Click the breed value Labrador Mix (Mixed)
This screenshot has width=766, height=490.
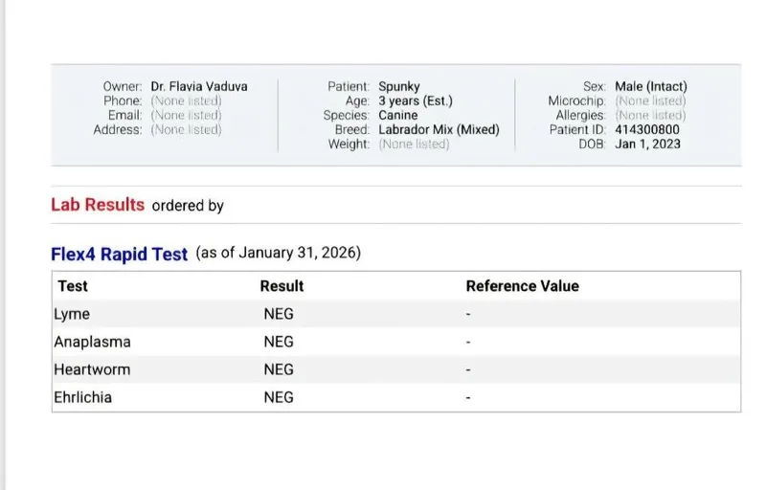point(439,129)
